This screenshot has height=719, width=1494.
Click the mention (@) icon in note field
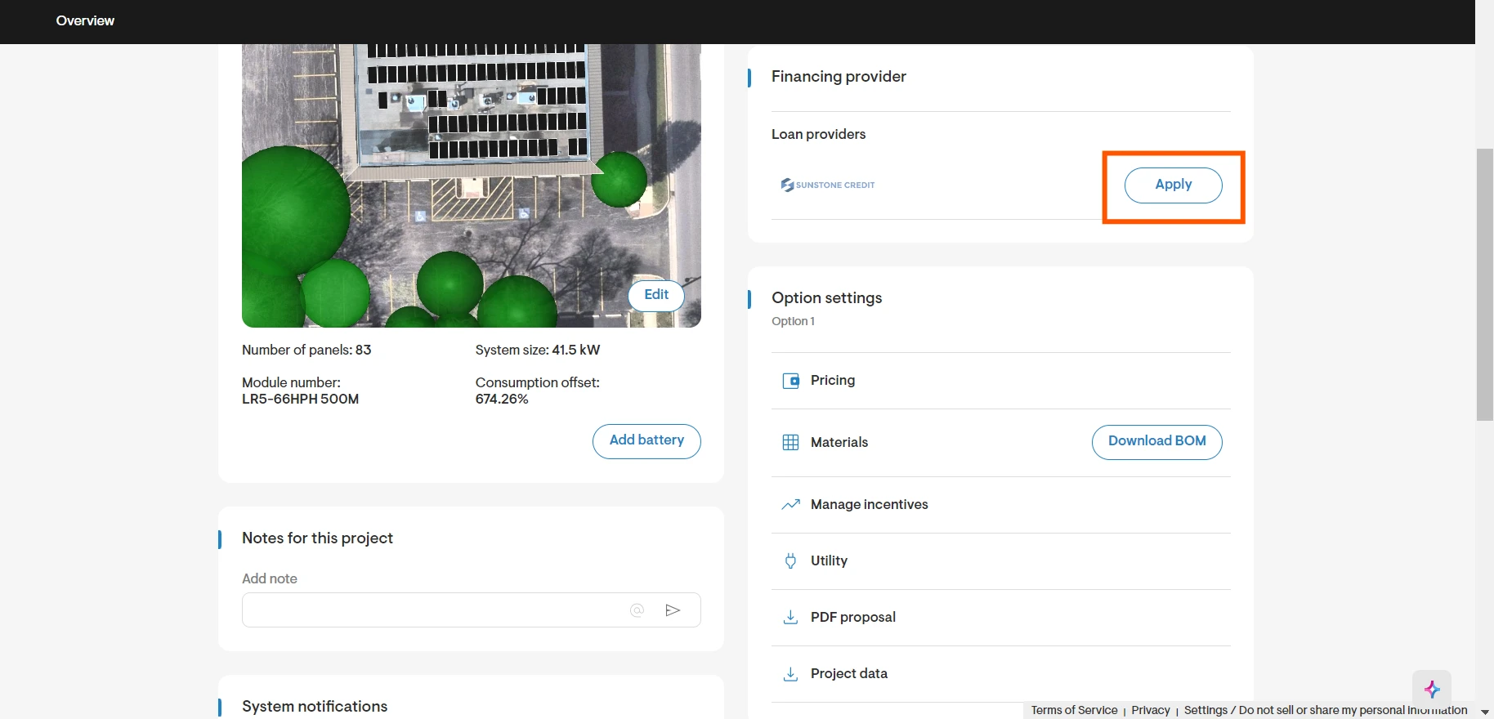[x=637, y=610]
